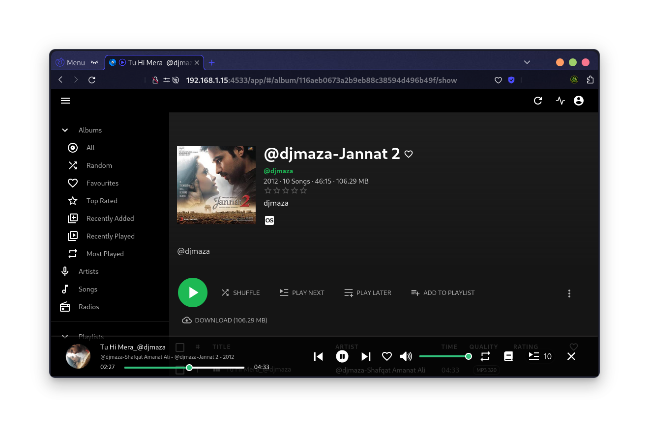
Task: Open the album's three-dot options menu
Action: point(569,293)
